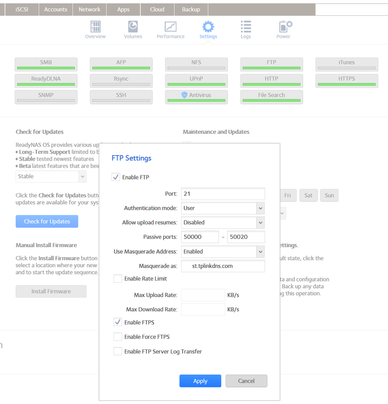Switch to the Network tab
This screenshot has height=404, width=388.
point(89,9)
